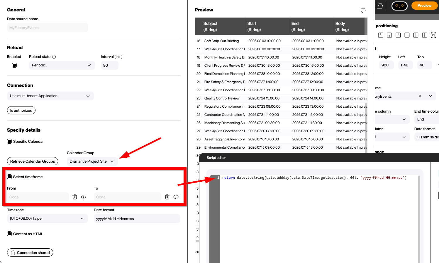Toggle the Content as HTML checkbox

click(9, 234)
